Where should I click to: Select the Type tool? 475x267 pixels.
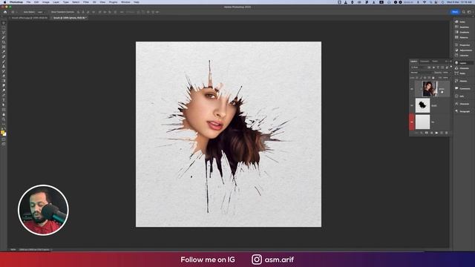tap(4, 100)
